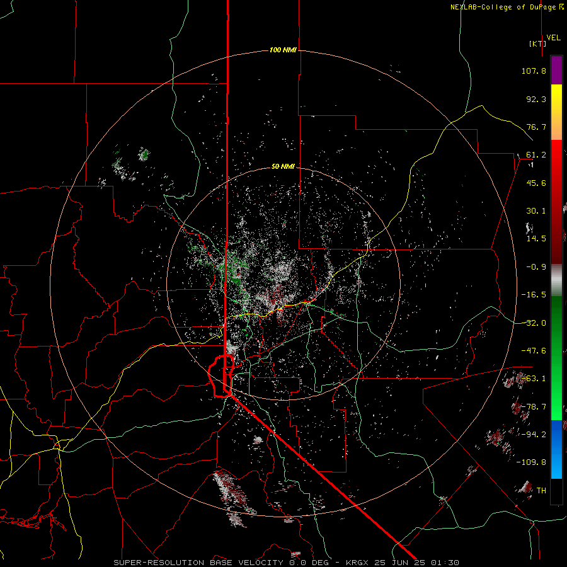Click the 76.7 velocity scale value
Viewport: 567px width, 567px height.
(536, 127)
